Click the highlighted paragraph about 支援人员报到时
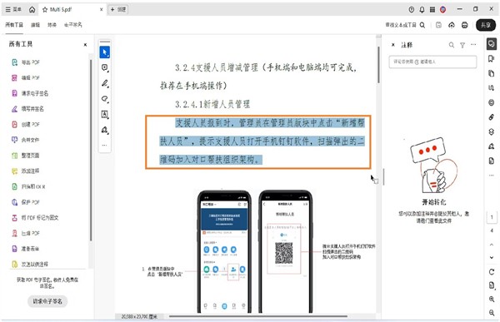 point(262,141)
